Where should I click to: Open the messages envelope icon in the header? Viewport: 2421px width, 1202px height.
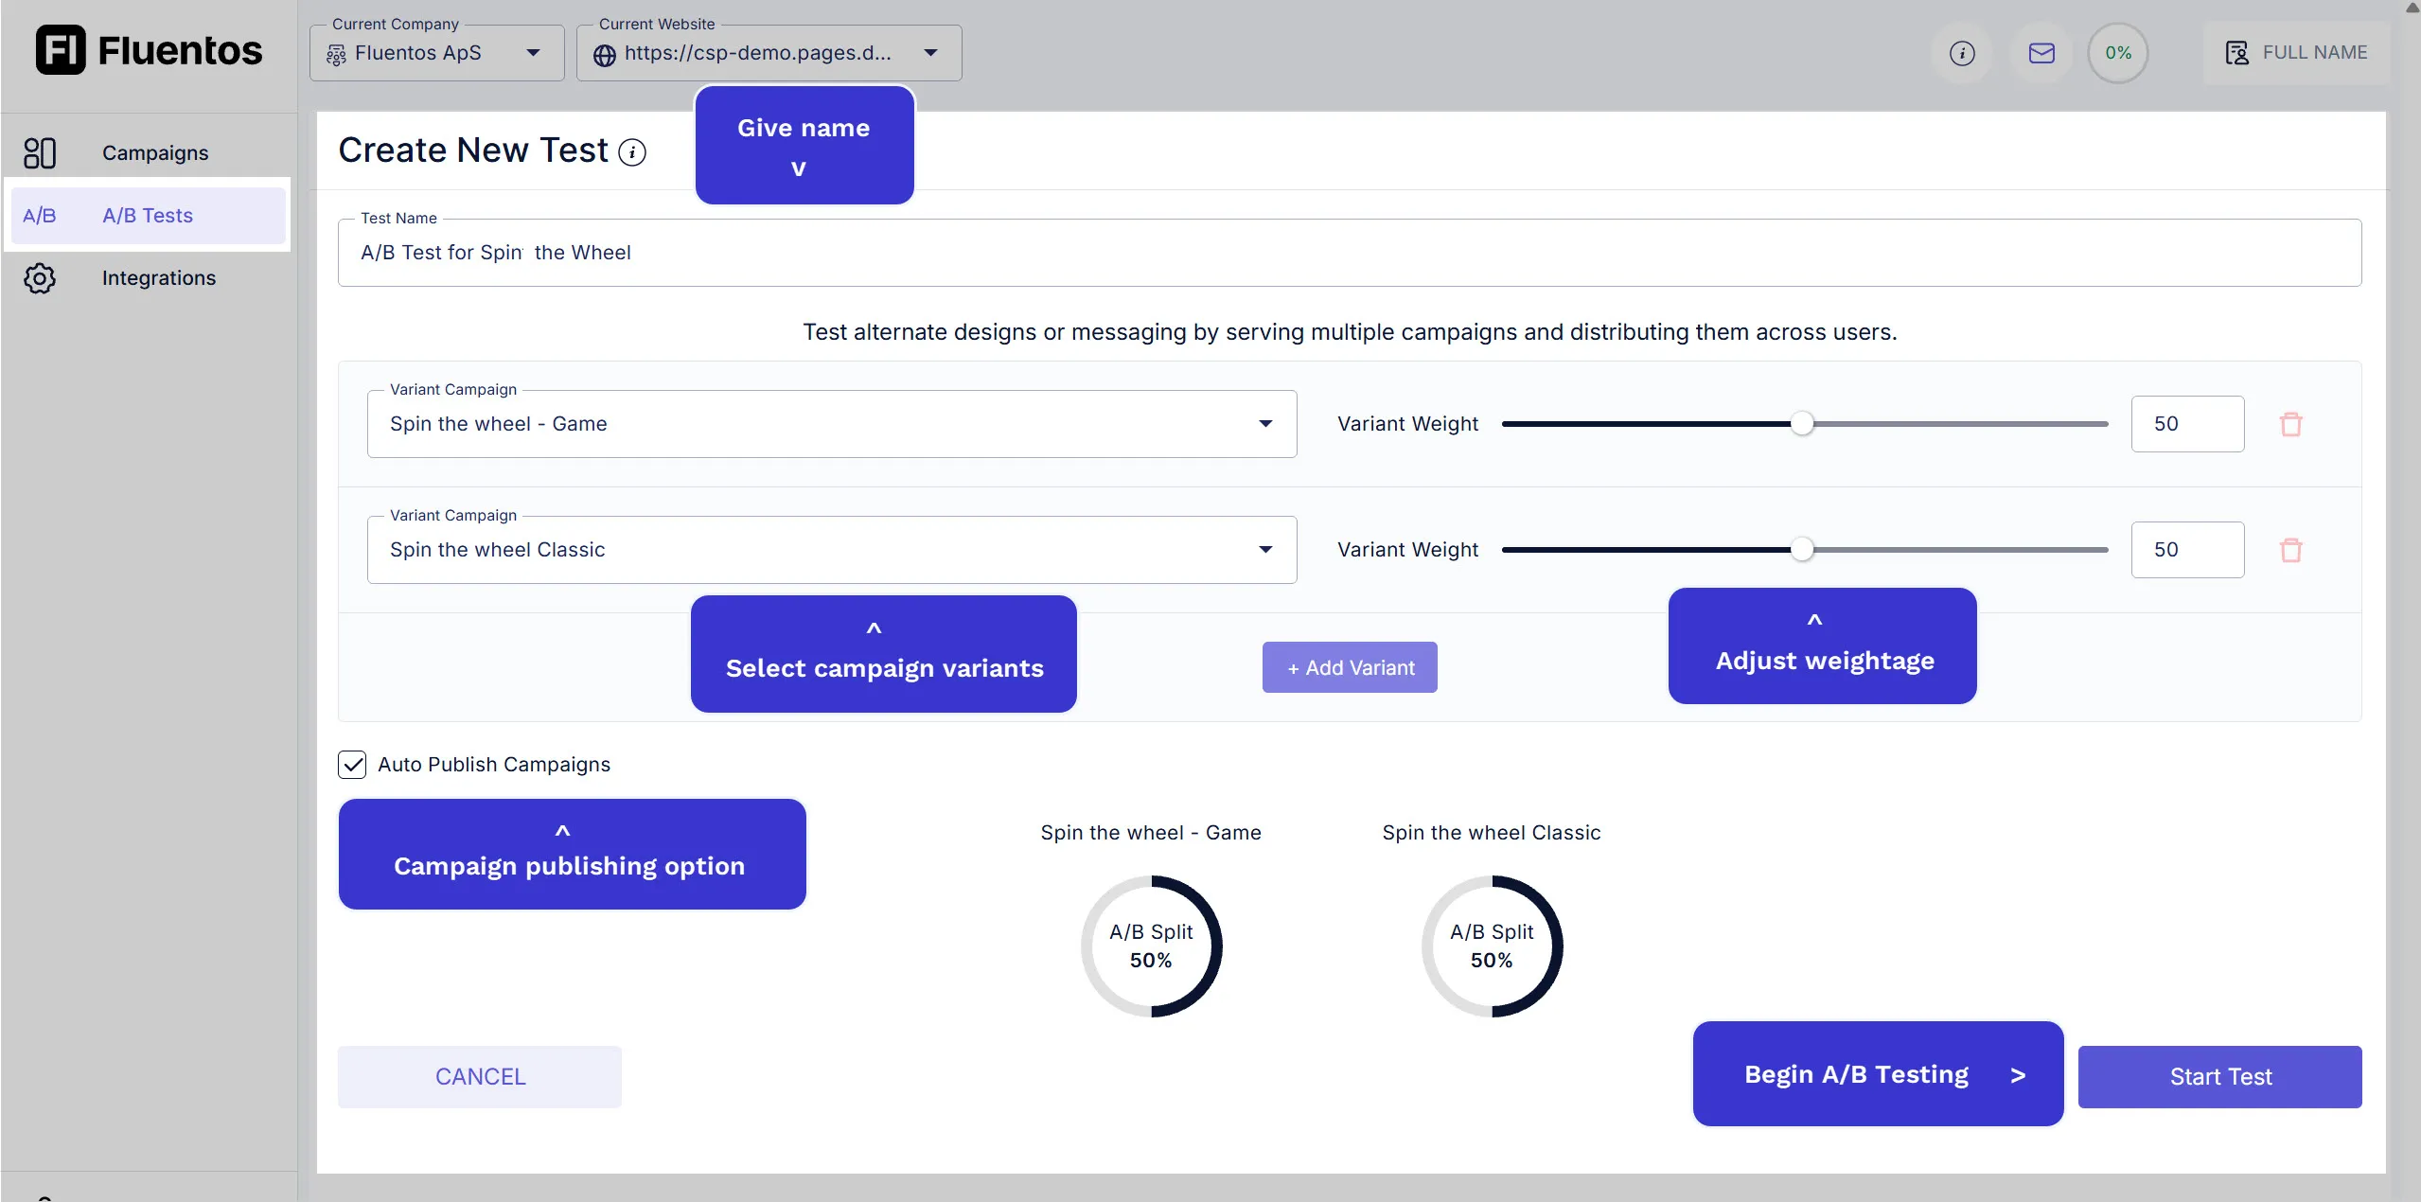(x=2041, y=52)
